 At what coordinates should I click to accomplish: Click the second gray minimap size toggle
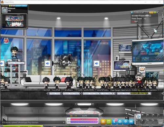14,6
